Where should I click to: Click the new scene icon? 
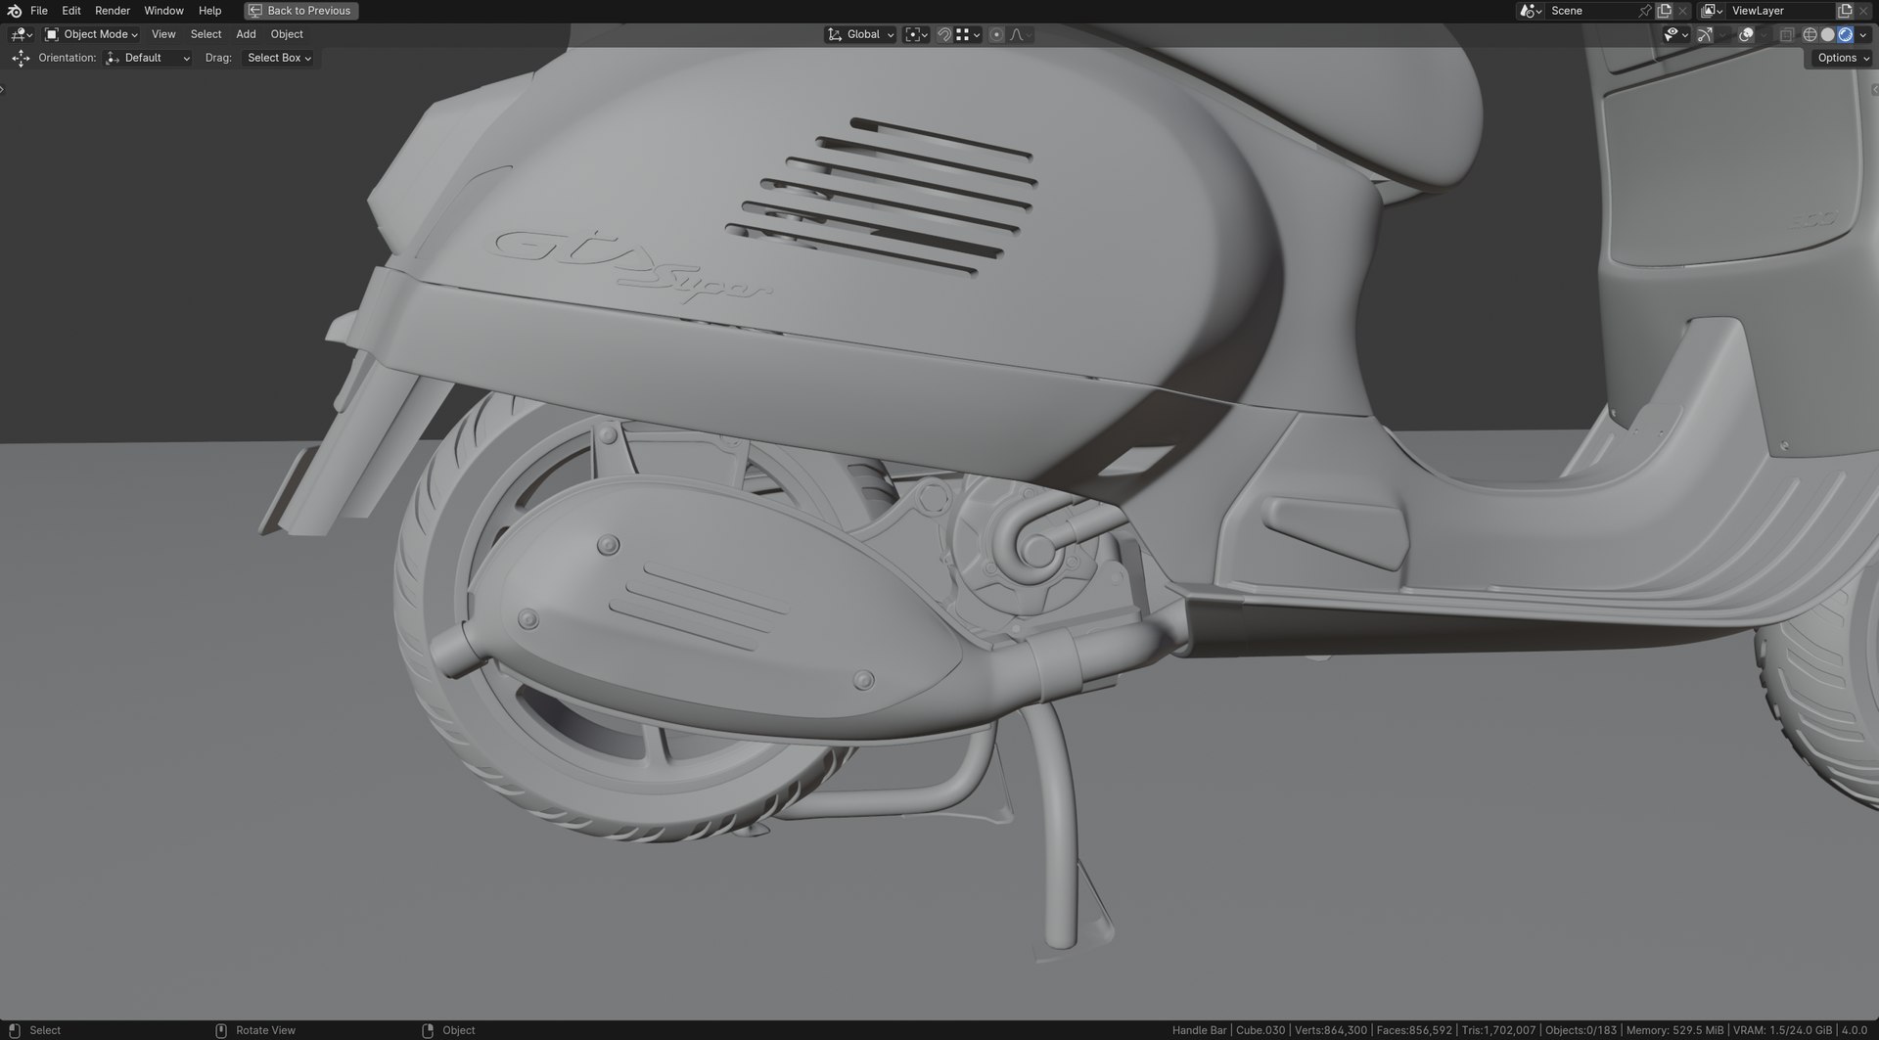[1664, 11]
